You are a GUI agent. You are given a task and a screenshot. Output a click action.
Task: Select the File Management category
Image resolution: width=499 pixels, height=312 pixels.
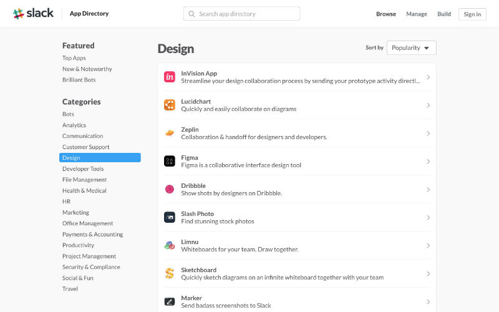pos(85,180)
